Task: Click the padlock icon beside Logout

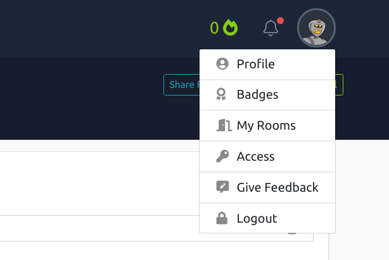Action: [x=222, y=218]
